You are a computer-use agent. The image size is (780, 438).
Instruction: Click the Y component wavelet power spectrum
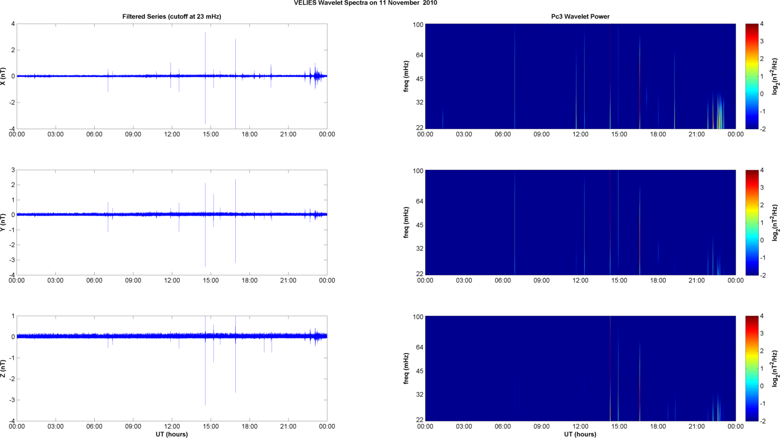pyautogui.click(x=580, y=222)
